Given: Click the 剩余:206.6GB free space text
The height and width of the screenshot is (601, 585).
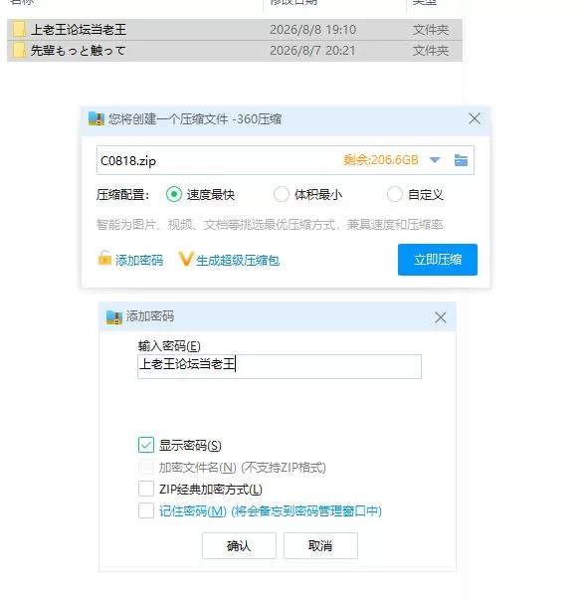Looking at the screenshot, I should [381, 160].
